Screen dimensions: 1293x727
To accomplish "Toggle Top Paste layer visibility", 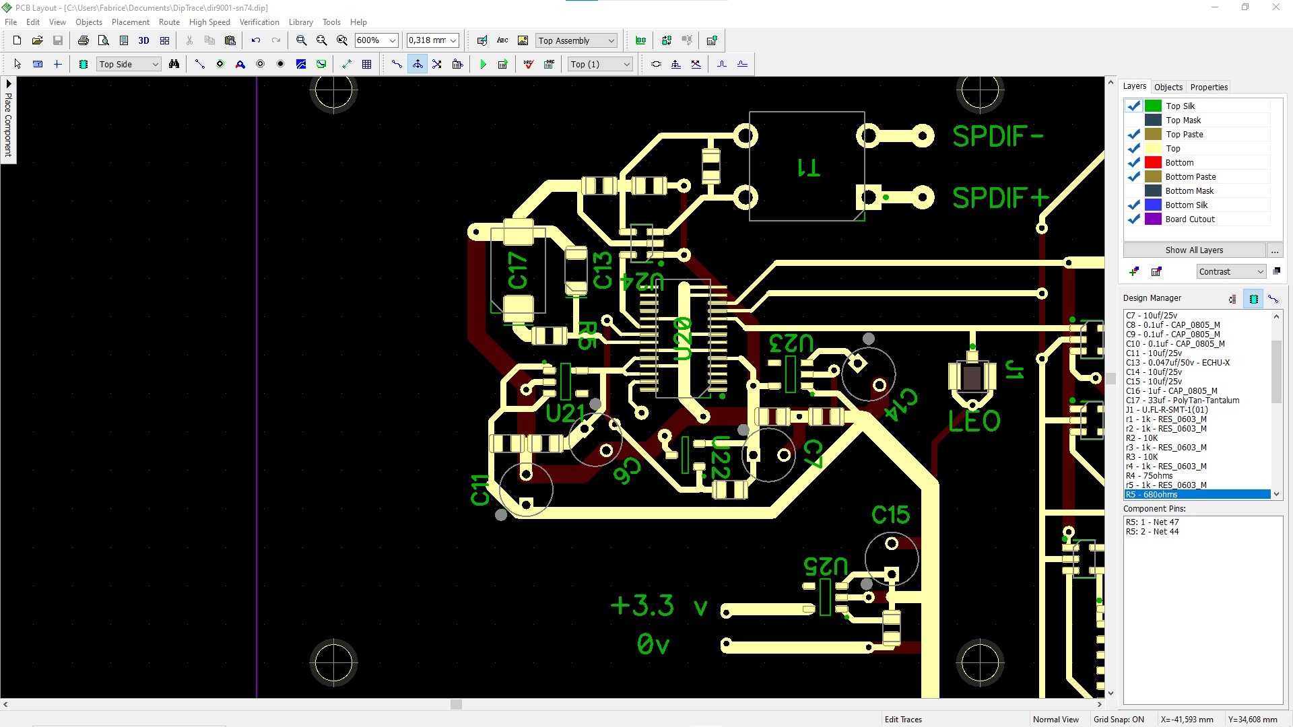I will 1133,134.
